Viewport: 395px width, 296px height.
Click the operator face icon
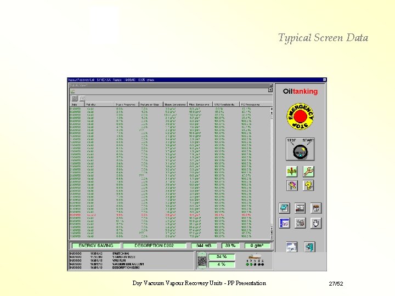[x=316, y=208]
